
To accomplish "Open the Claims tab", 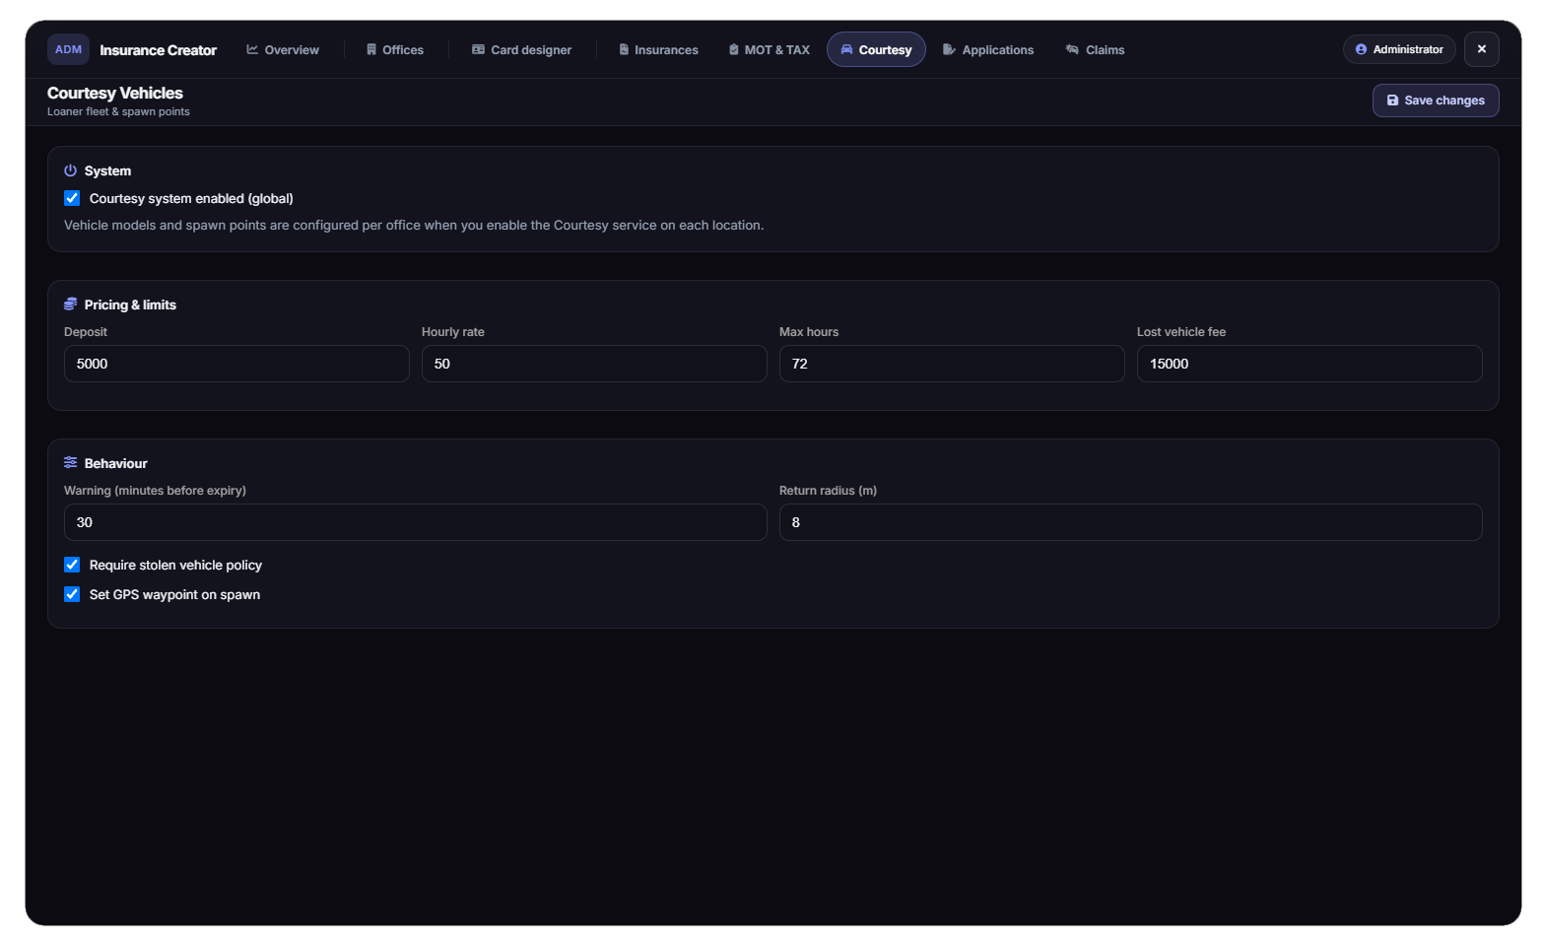I will coord(1095,49).
